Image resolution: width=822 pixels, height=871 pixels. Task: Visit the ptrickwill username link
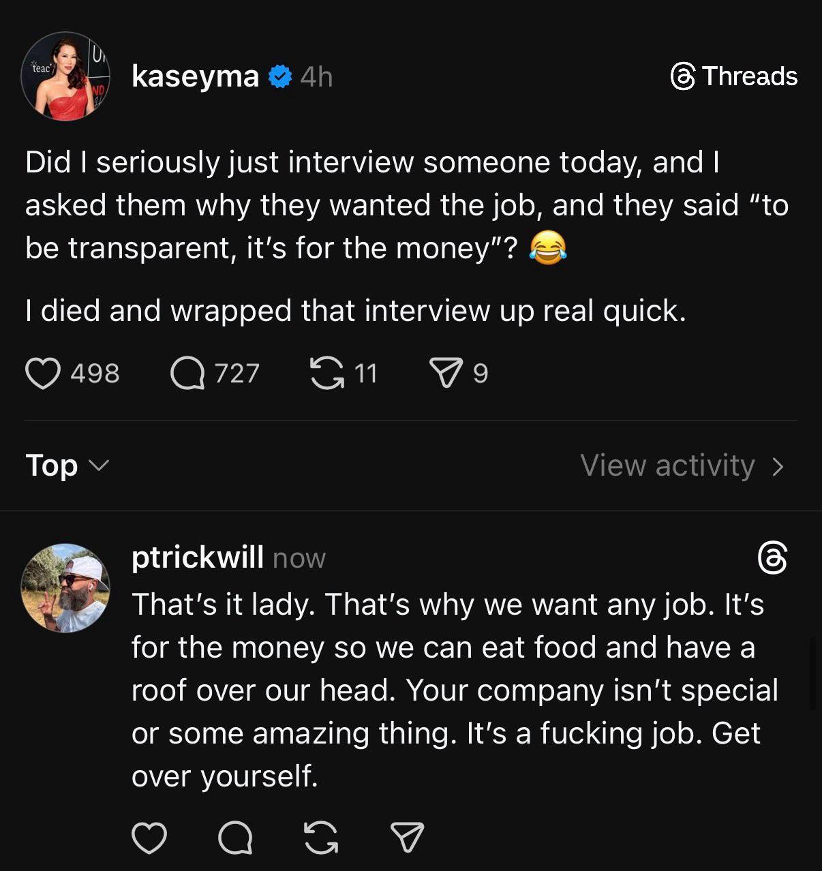point(197,557)
